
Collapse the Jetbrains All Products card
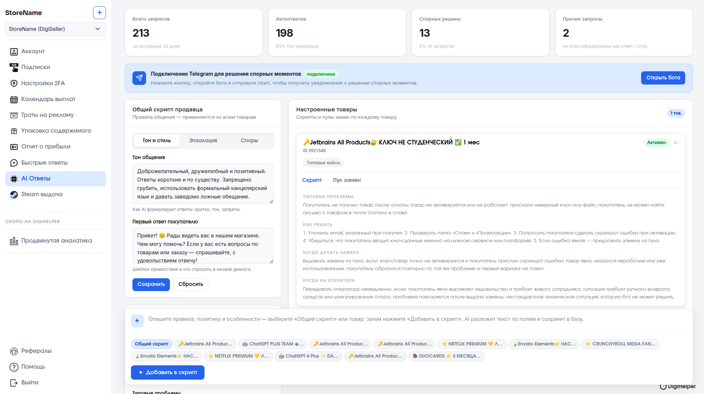pyautogui.click(x=675, y=143)
